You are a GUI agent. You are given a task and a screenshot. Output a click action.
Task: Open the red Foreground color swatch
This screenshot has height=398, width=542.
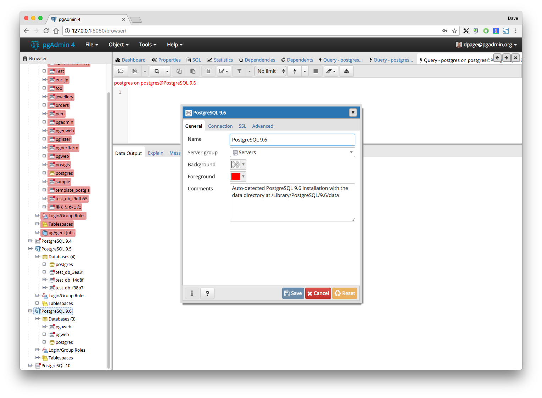tap(236, 177)
